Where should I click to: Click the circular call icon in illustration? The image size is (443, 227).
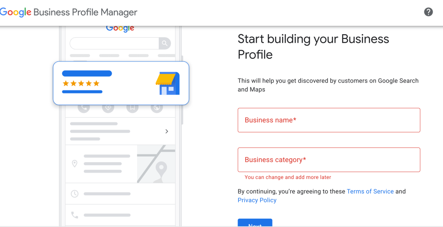click(84, 108)
